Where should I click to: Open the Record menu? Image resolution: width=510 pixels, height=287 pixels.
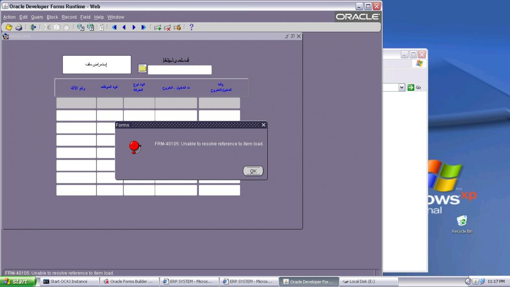coord(69,17)
